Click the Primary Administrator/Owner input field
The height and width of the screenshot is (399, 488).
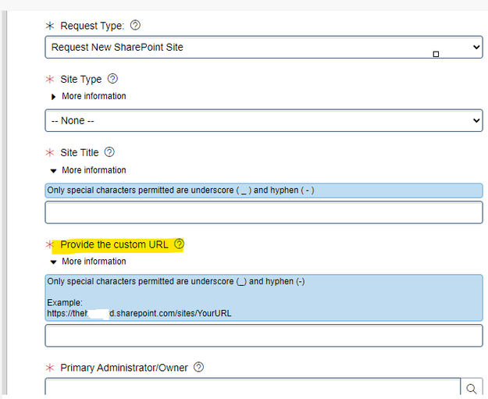[253, 388]
